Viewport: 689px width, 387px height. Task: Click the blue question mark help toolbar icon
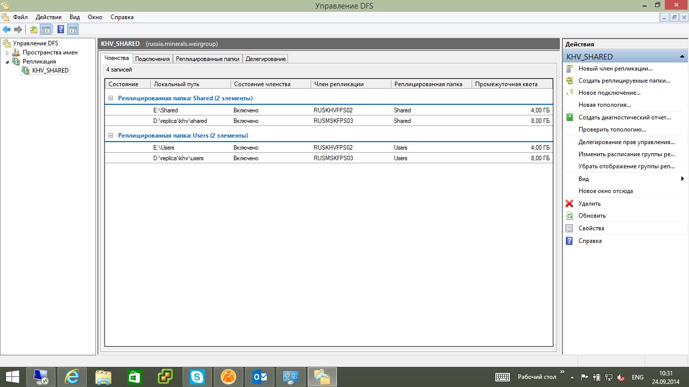coord(61,29)
